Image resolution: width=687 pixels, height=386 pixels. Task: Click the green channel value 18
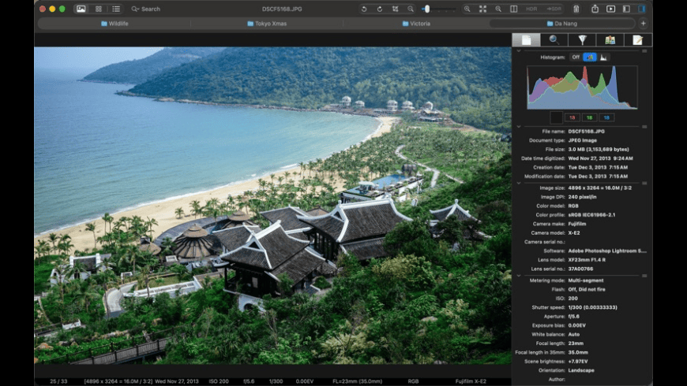point(589,117)
